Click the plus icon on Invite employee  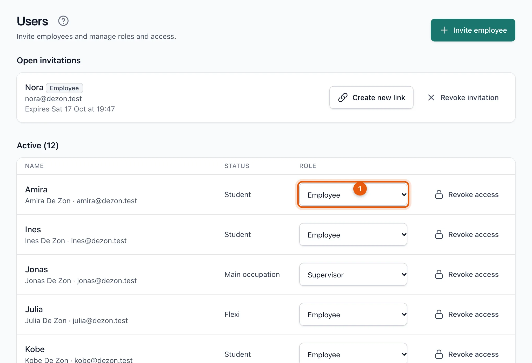coord(444,30)
